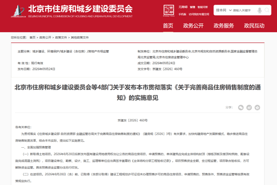The height and width of the screenshot is (185, 277).
Task: Click the star favorite share icon
Action: point(257,107)
